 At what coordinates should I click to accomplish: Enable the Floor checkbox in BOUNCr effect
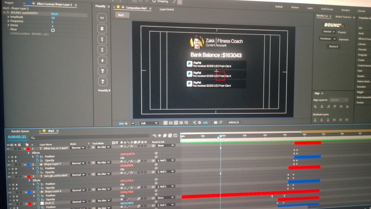pos(53,30)
